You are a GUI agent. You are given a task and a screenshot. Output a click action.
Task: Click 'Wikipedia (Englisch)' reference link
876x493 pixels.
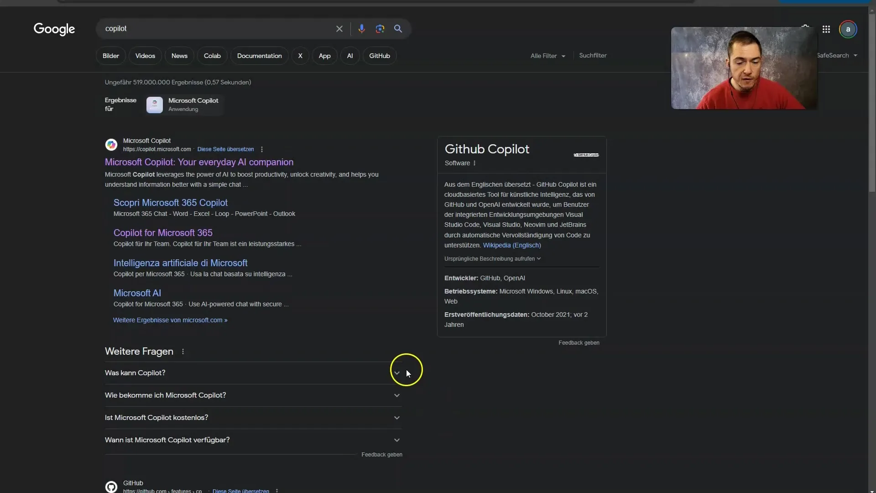pos(511,245)
